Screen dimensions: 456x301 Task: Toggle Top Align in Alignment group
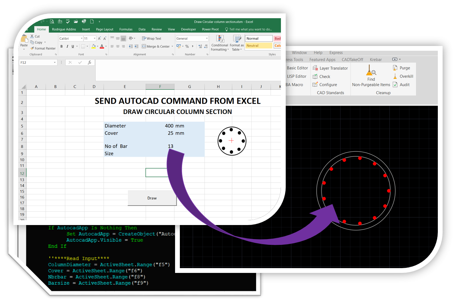(112, 38)
